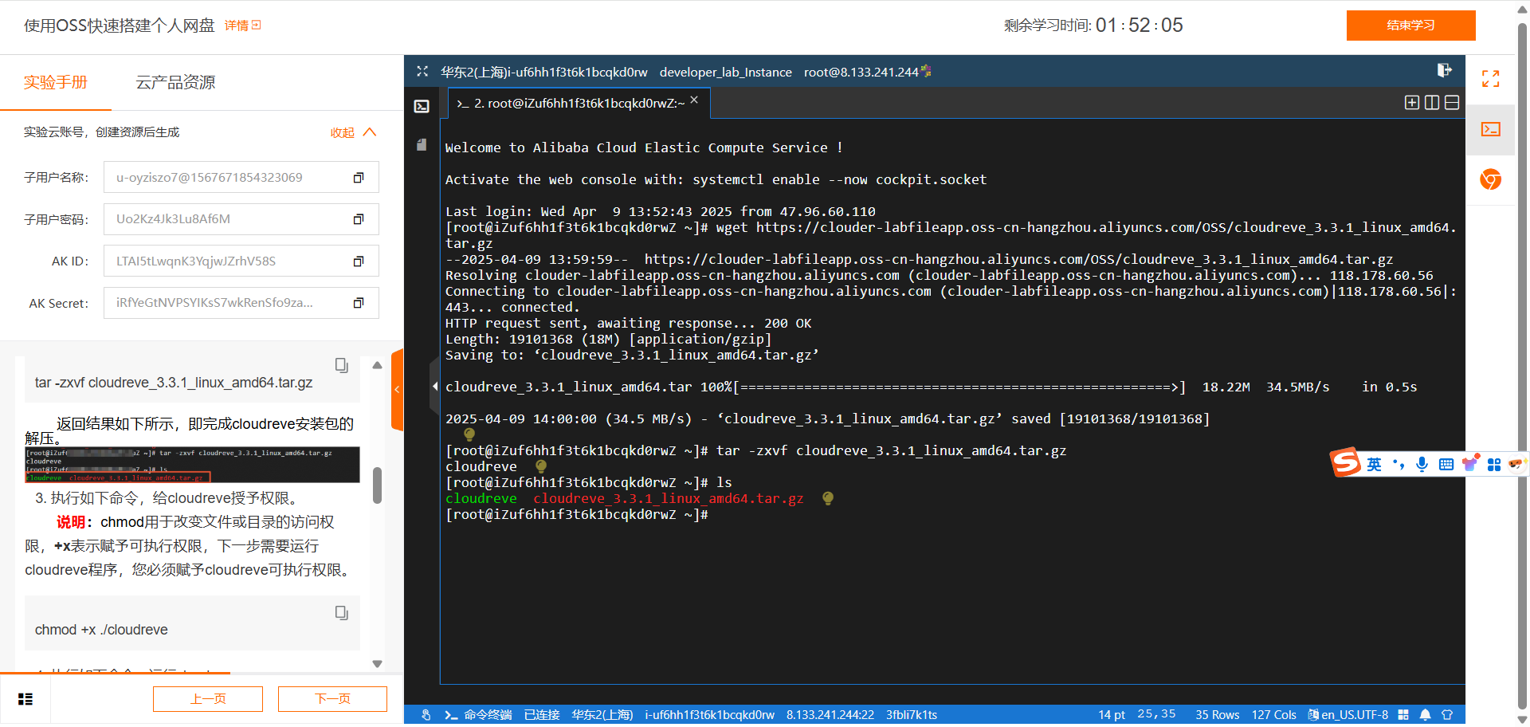The image size is (1530, 727).
Task: Click the terminal icon in the dark sidebar
Action: pos(422,106)
